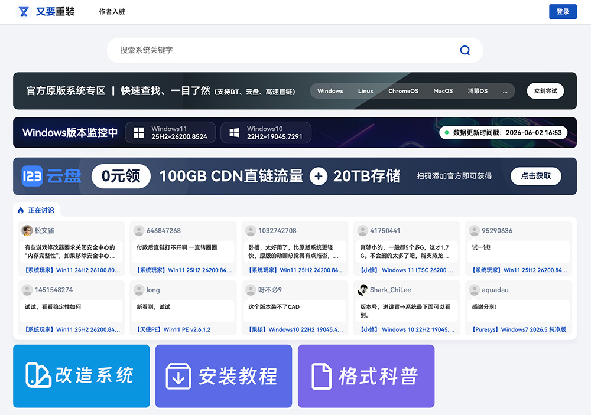Image resolution: width=591 pixels, height=415 pixels.
Task: Click avatar of user 1032742708
Action: (251, 230)
